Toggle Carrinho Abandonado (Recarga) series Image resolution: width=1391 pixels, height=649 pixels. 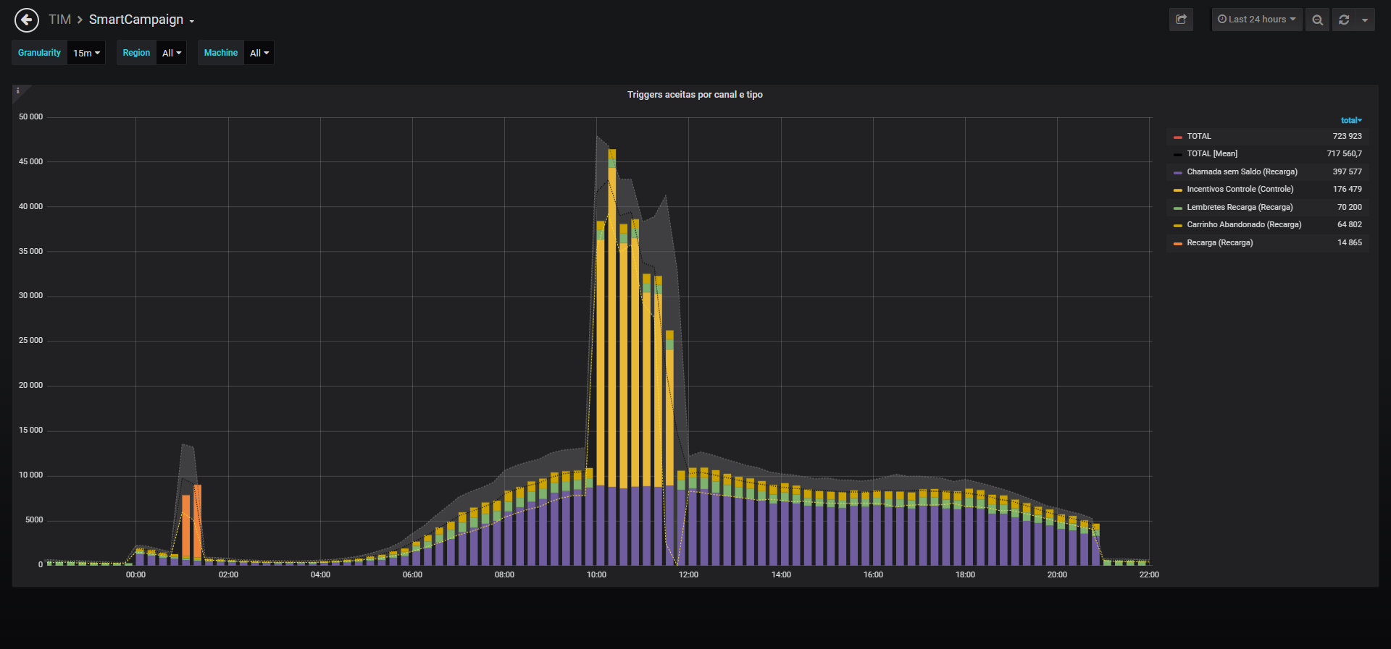pos(1244,224)
